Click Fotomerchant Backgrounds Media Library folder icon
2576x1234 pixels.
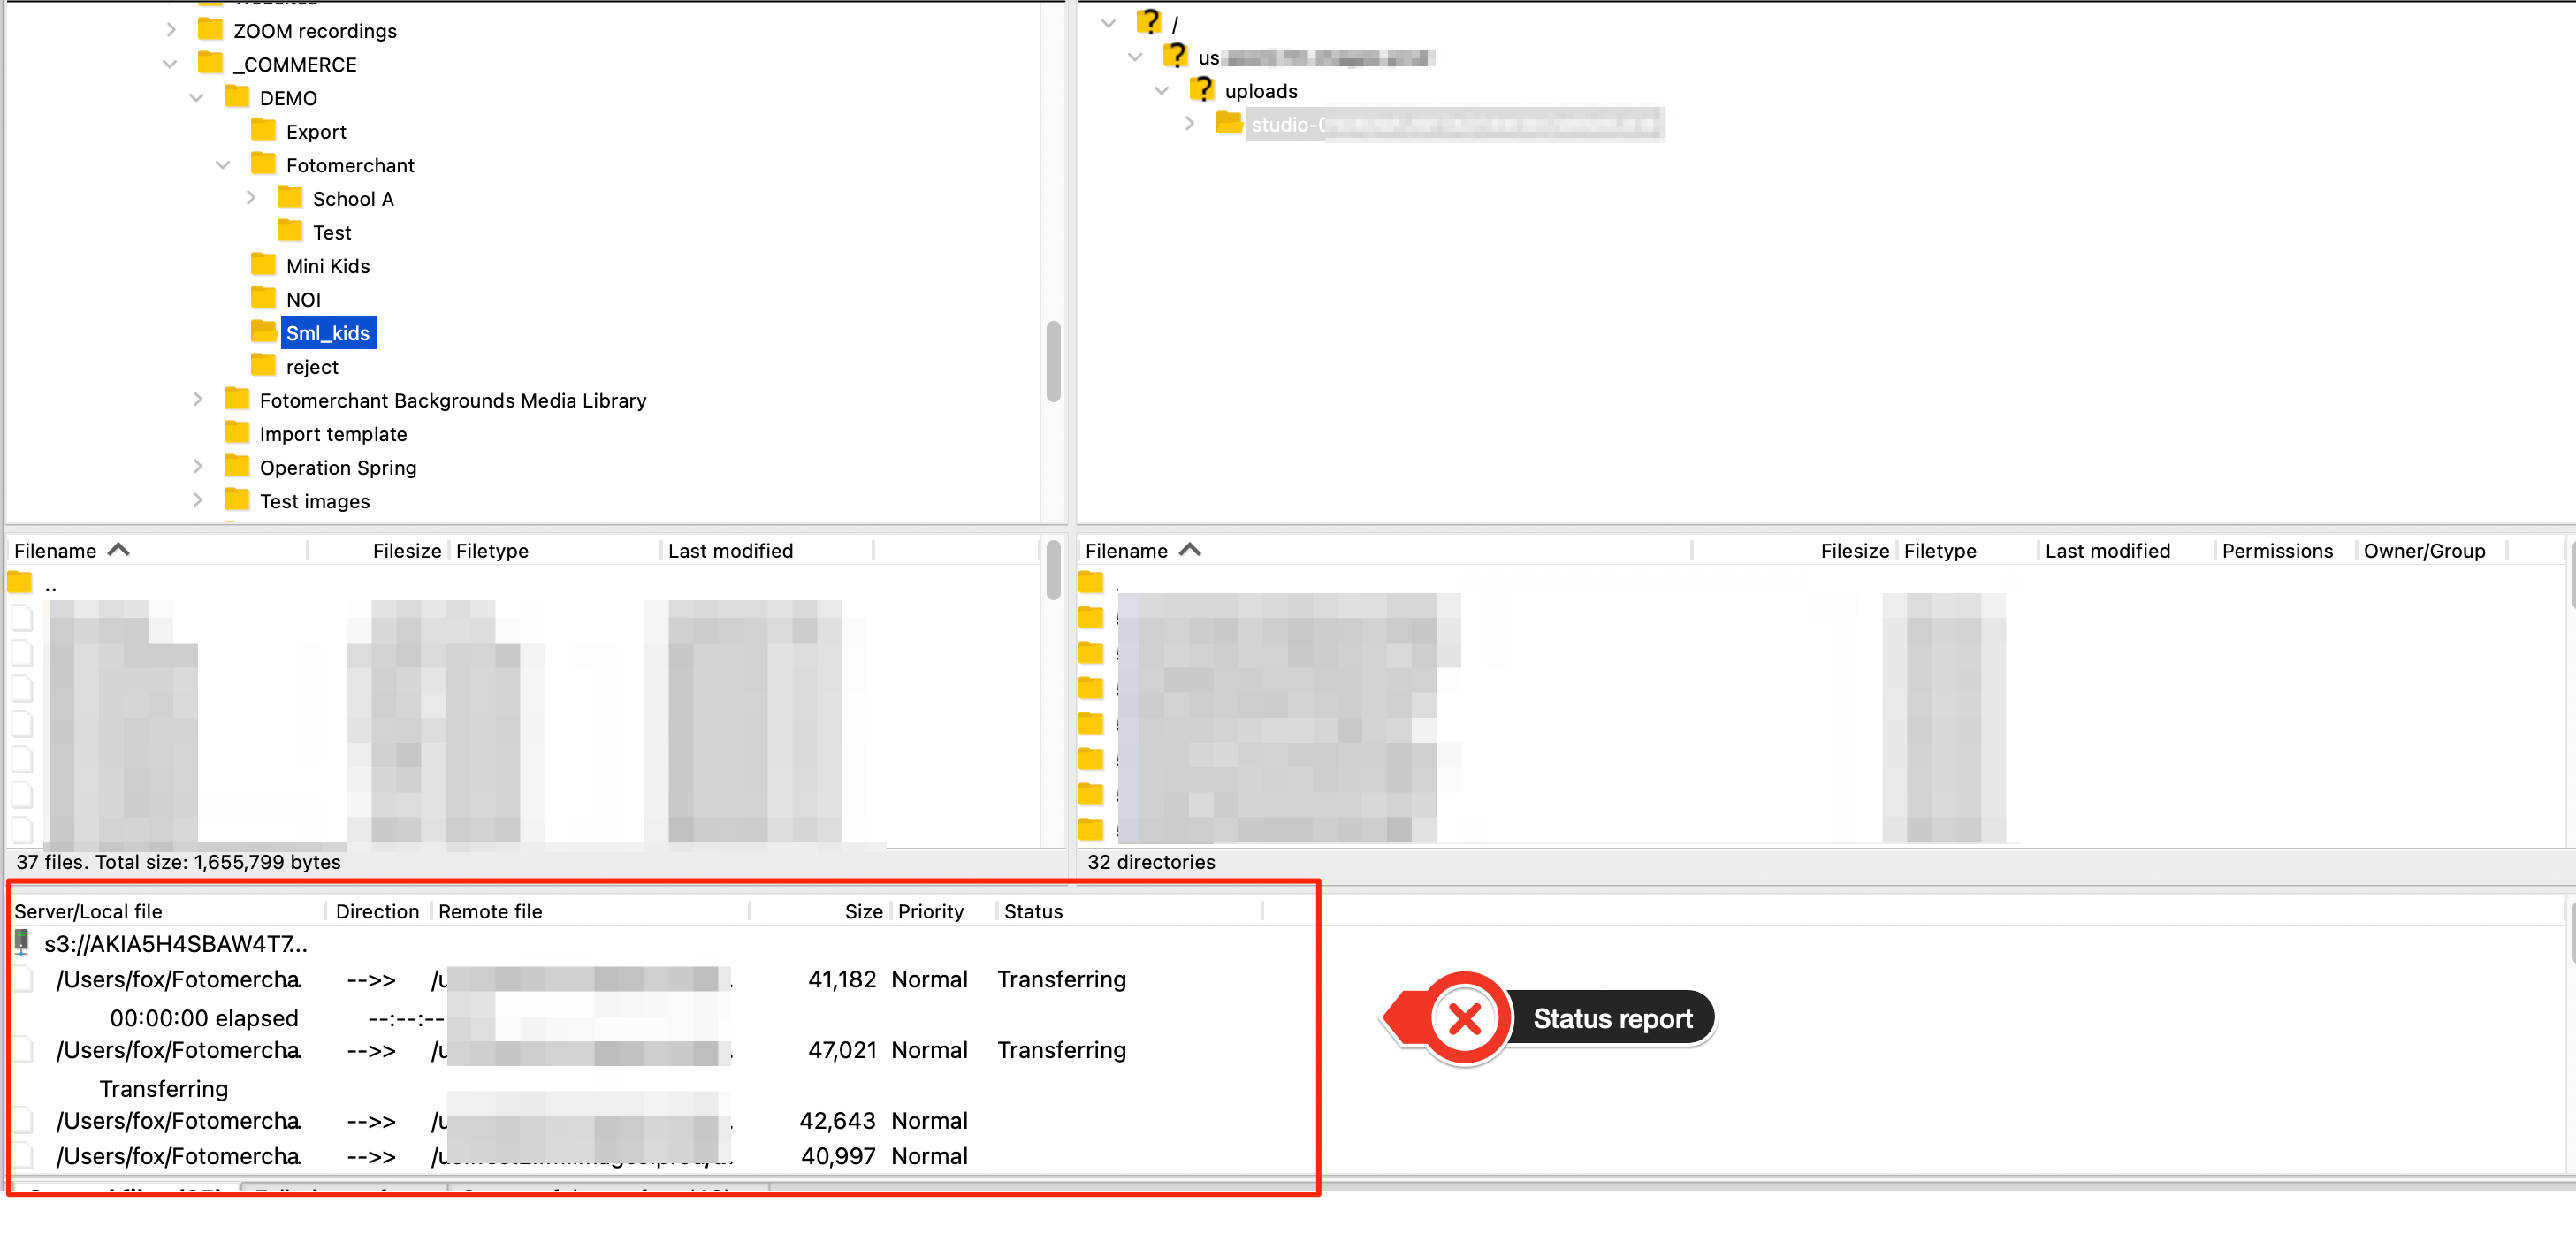[x=237, y=399]
